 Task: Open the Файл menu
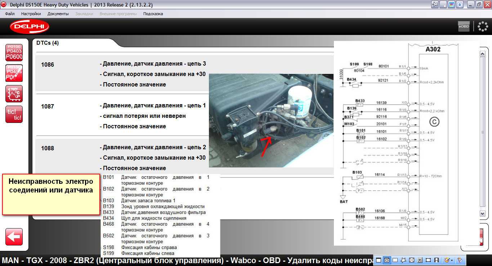[x=10, y=14]
